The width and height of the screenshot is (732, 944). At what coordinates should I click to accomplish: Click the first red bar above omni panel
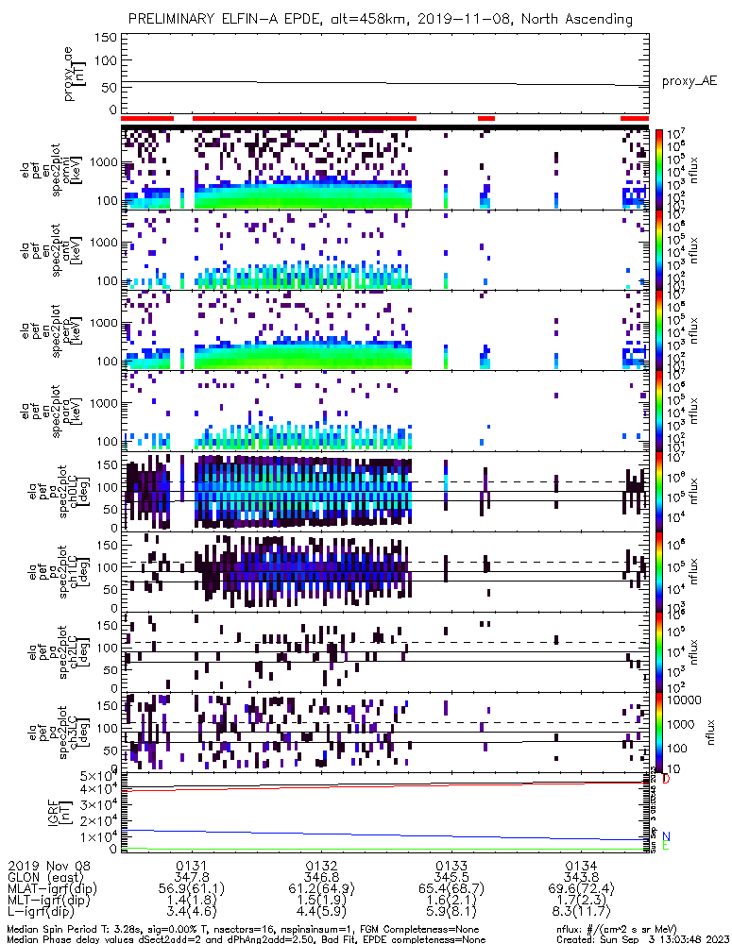(147, 118)
